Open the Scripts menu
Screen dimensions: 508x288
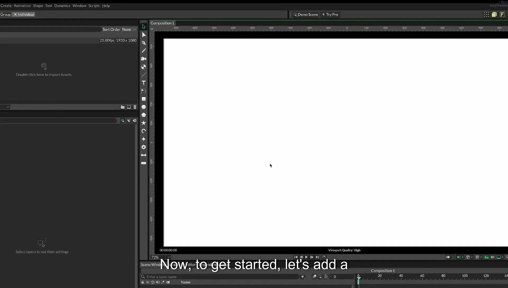[94, 6]
